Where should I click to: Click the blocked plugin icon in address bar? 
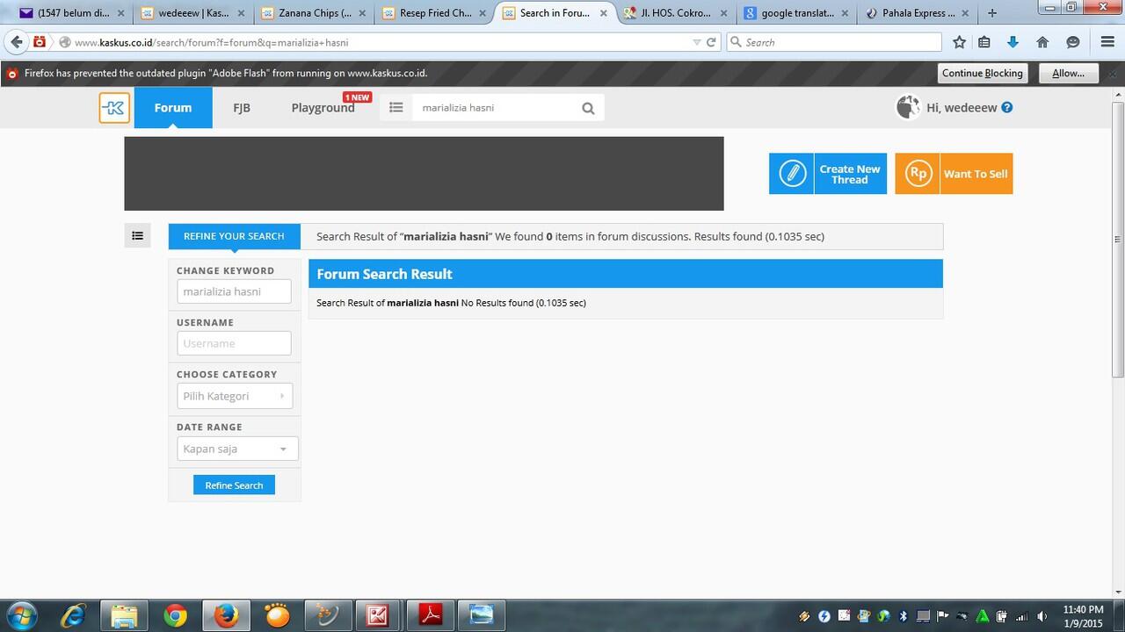[x=40, y=42]
